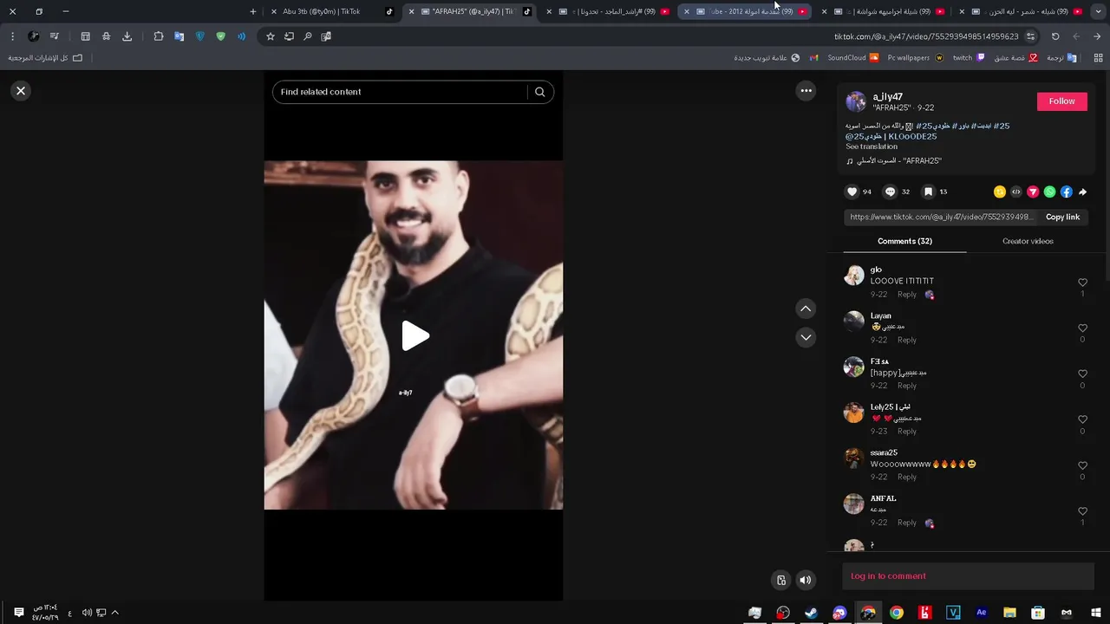Reply to Layan's comment
1110x624 pixels.
pyautogui.click(x=907, y=341)
